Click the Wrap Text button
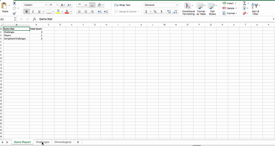Viewport: 275px width, 146px height. click(x=122, y=5)
